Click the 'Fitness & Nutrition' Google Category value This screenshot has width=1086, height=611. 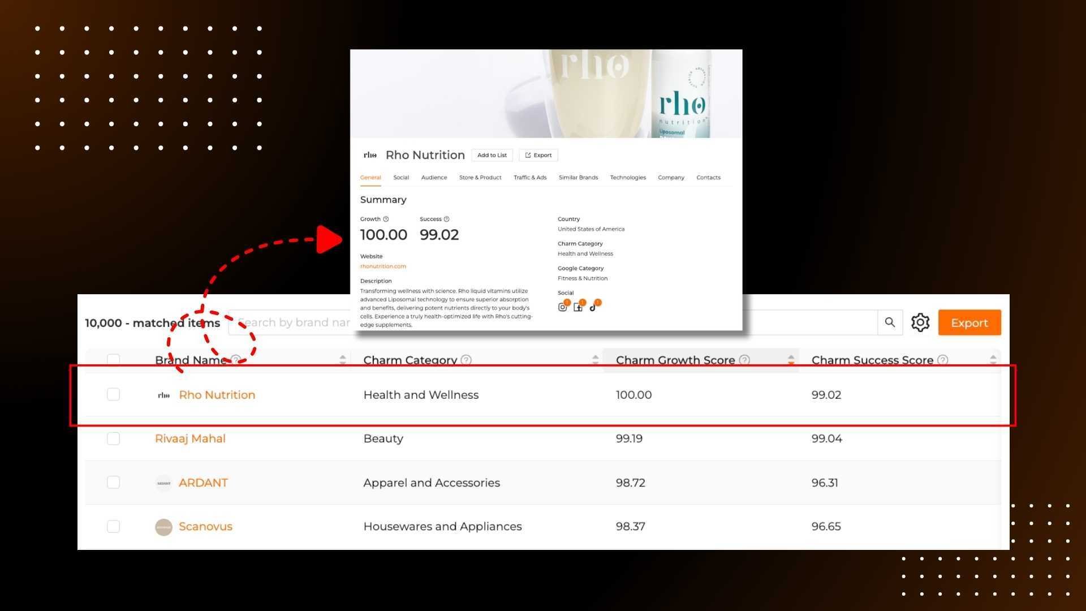coord(583,278)
